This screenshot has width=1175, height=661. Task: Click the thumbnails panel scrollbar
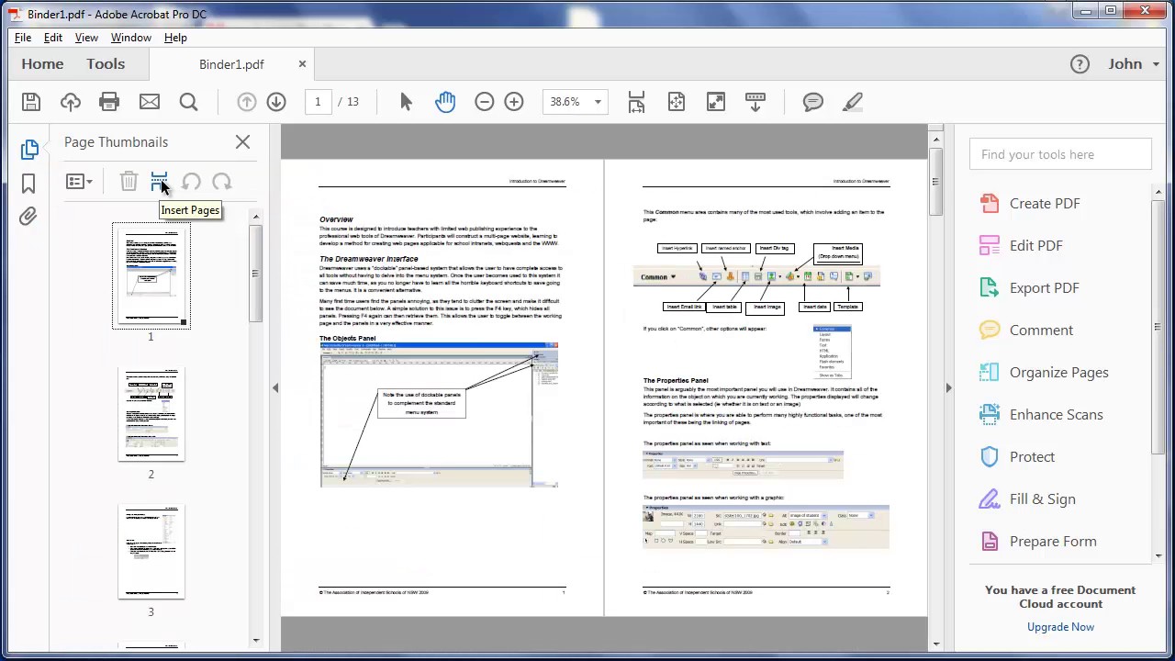pos(255,274)
